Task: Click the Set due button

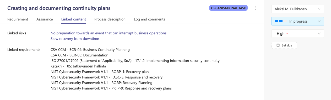Action: tap(284, 45)
